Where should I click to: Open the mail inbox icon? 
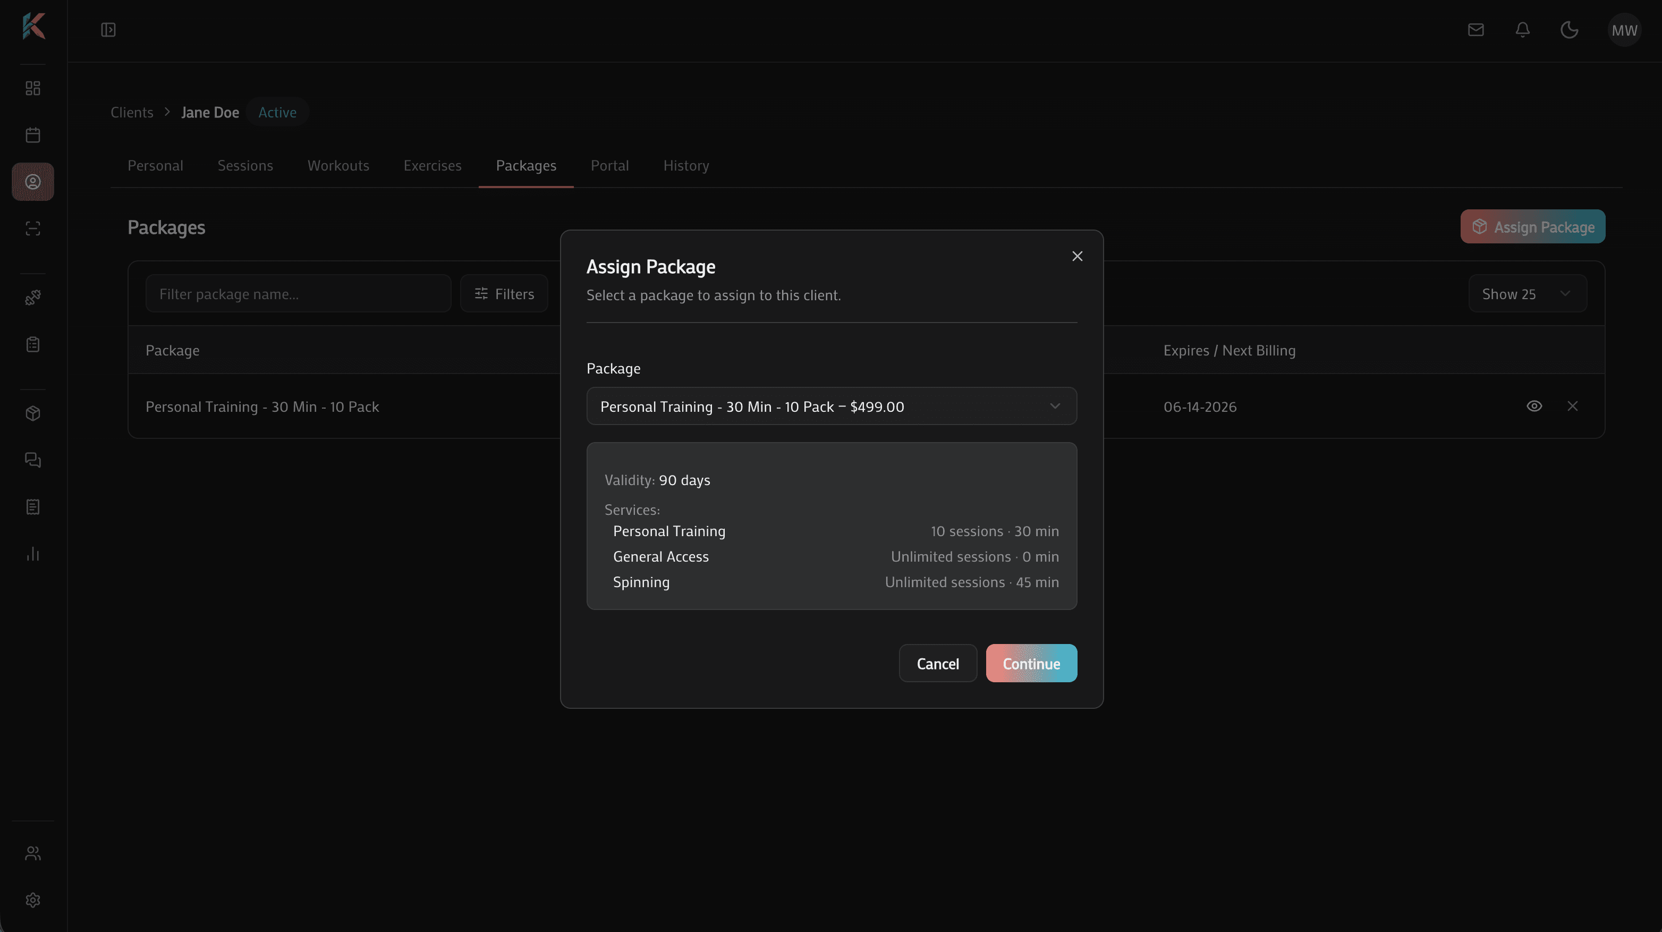point(1476,30)
